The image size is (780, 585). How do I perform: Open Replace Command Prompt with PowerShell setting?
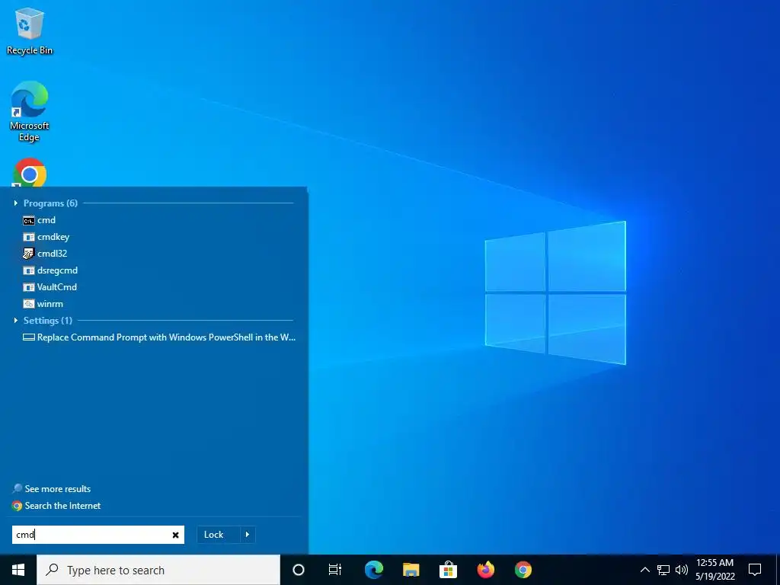159,337
